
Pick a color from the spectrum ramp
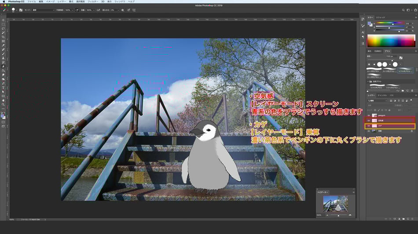coord(391,41)
